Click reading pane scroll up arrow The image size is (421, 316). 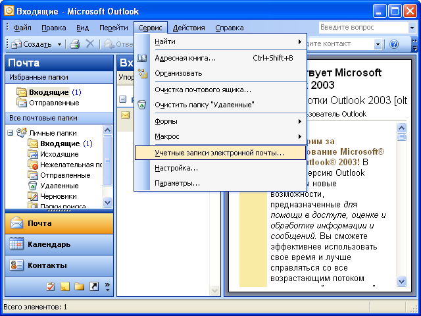pyautogui.click(x=401, y=128)
